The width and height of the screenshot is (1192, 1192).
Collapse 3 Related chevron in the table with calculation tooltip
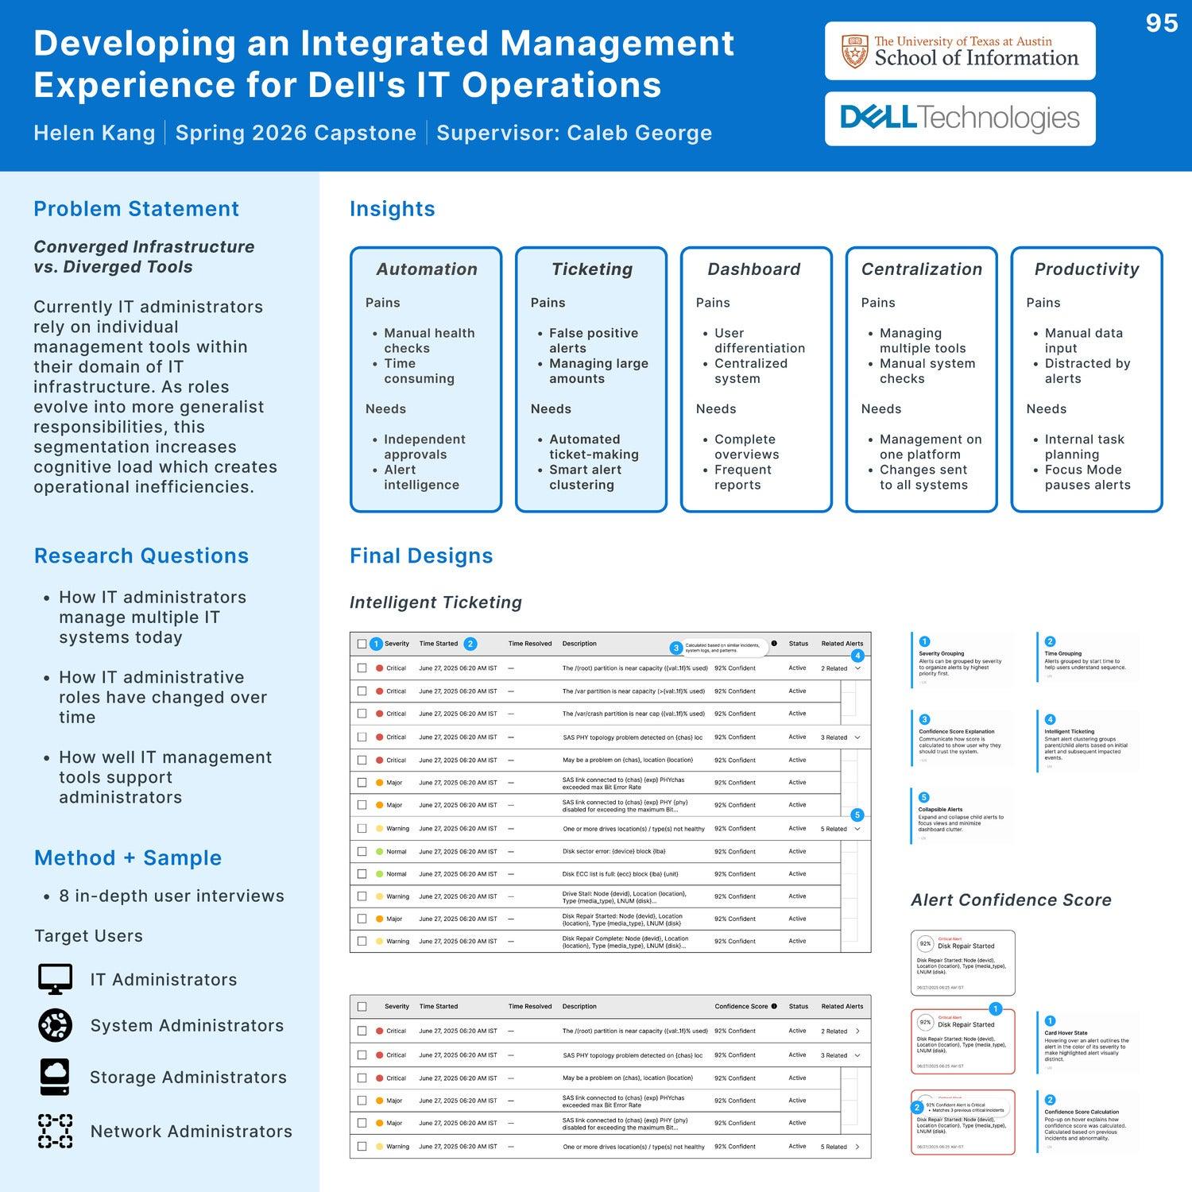857,737
